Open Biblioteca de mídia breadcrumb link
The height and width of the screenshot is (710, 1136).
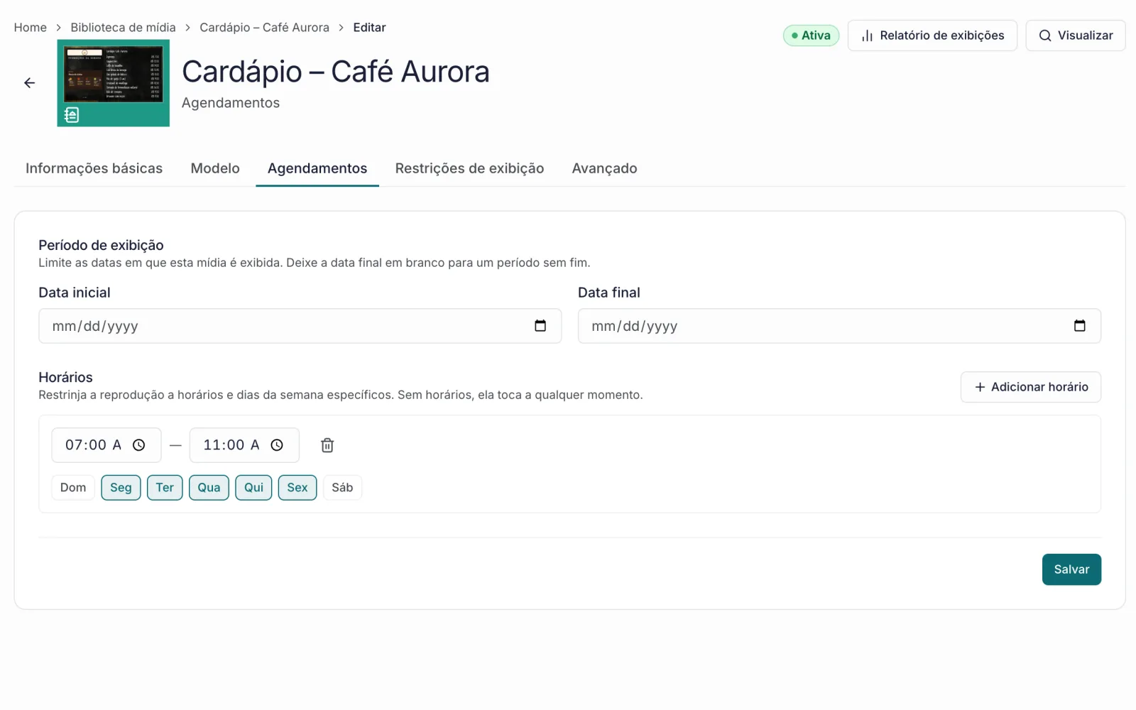tap(124, 28)
